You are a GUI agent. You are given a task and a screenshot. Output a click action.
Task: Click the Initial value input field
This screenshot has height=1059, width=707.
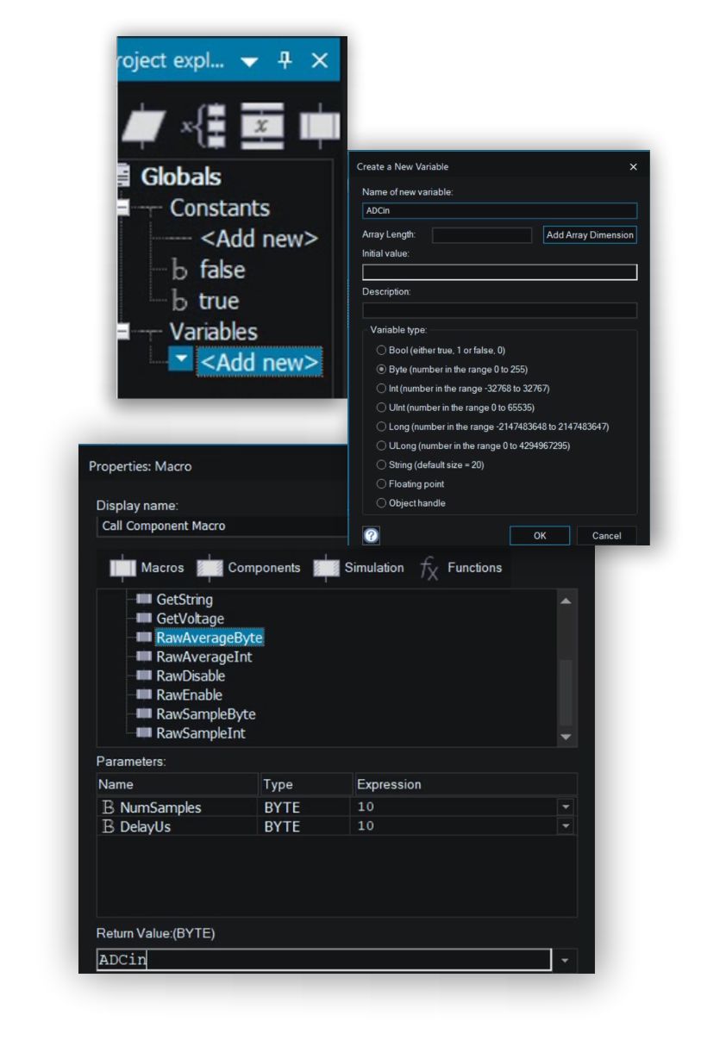[x=499, y=272]
